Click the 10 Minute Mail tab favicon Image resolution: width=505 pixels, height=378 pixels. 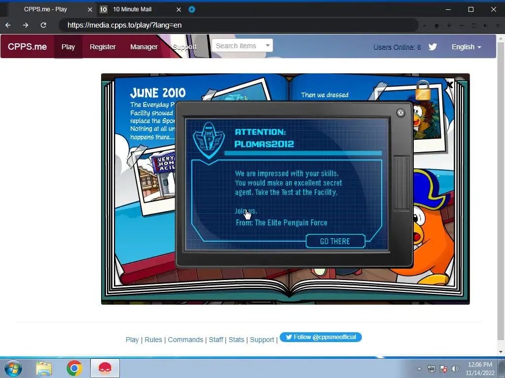104,9
